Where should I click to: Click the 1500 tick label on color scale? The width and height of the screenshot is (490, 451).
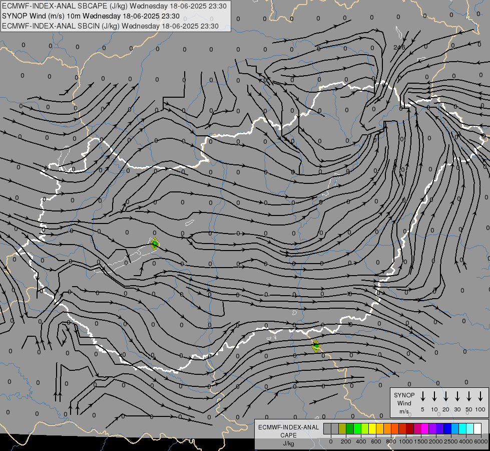(x=421, y=441)
